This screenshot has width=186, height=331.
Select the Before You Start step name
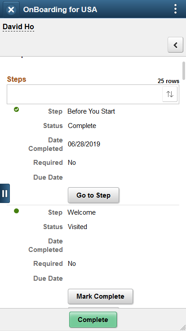pos(91,111)
